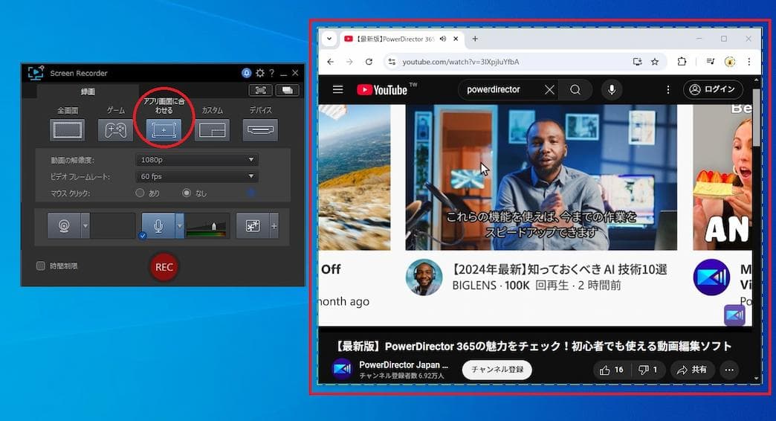This screenshot has width=776, height=421.
Task: Dislike the video with thumbs down
Action: (648, 370)
